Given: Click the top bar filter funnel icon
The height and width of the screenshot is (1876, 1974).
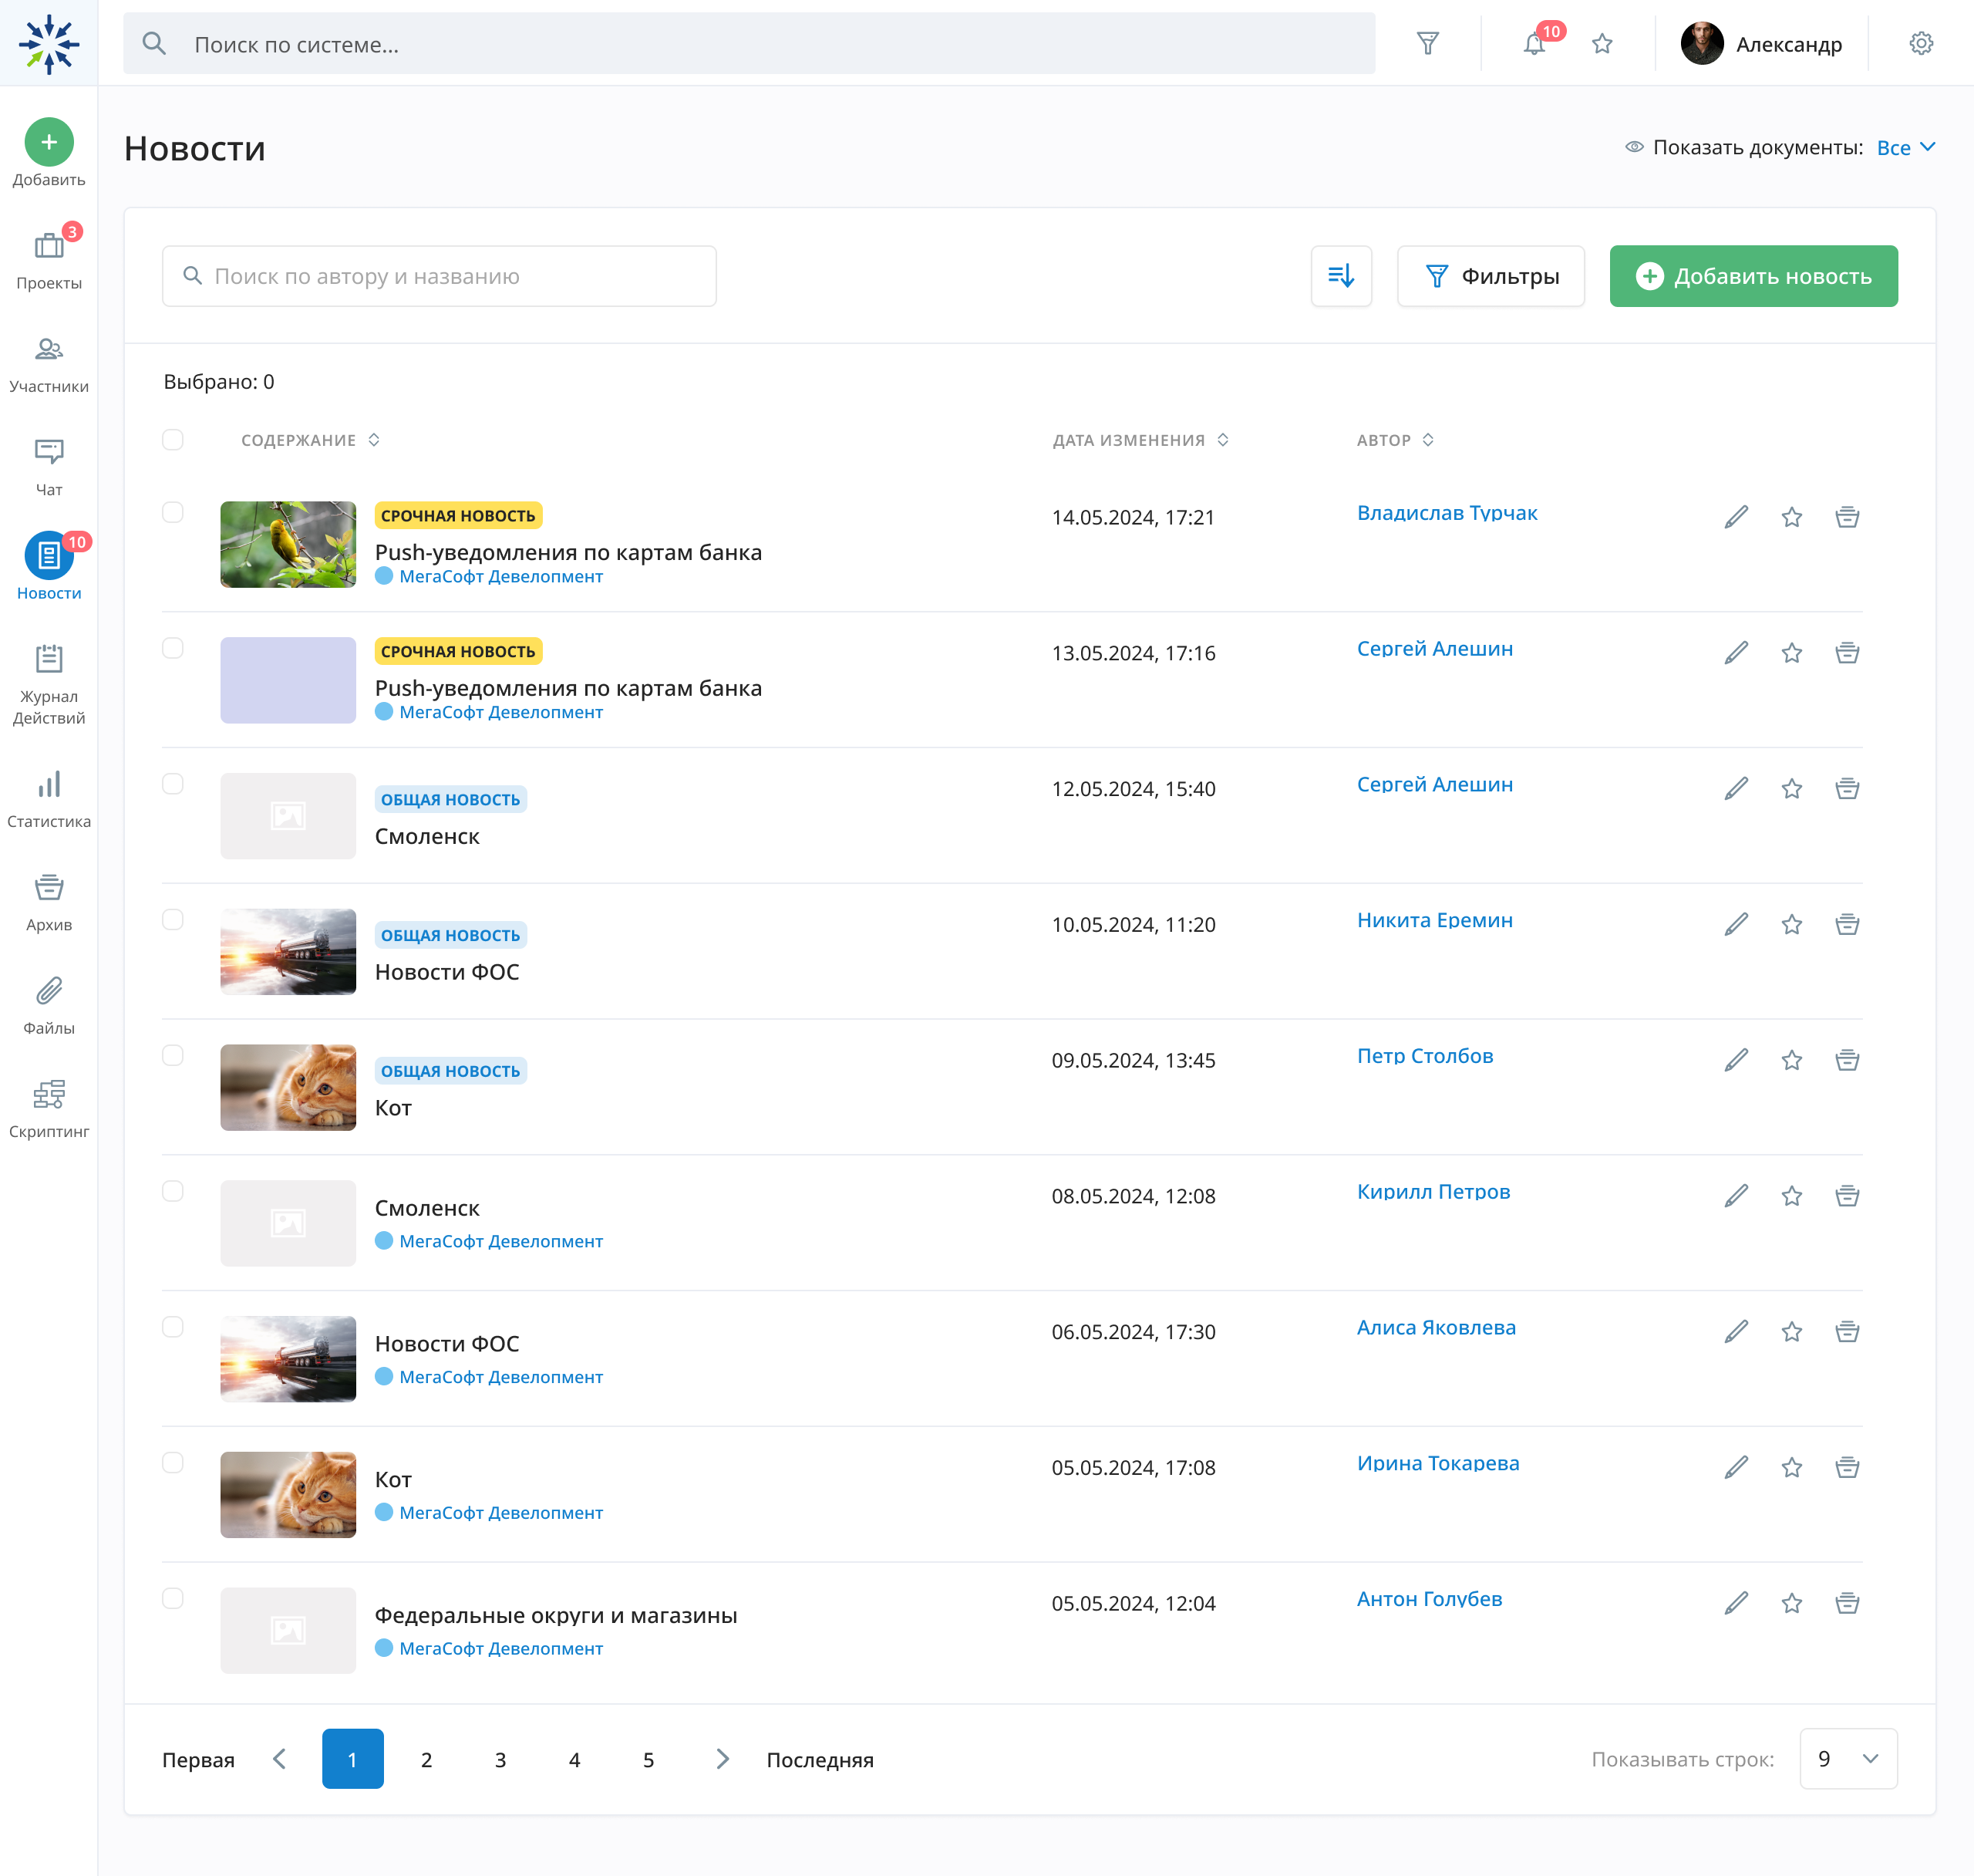Looking at the screenshot, I should (1427, 44).
